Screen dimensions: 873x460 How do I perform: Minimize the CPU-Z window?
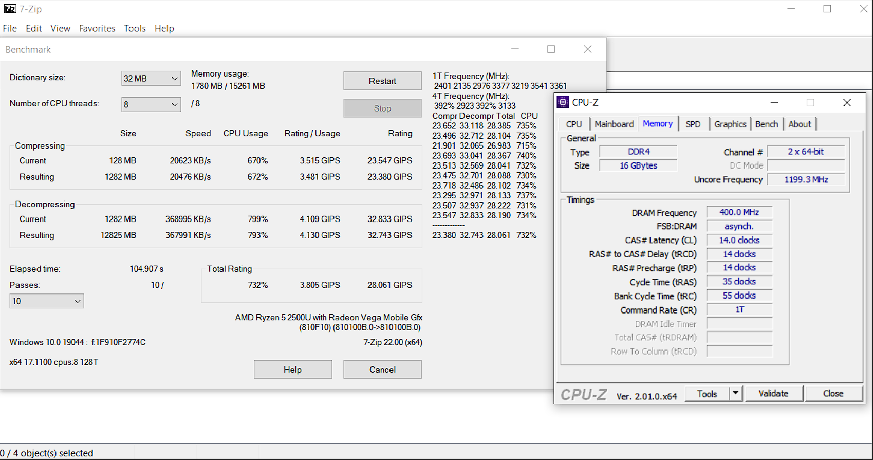pos(774,103)
